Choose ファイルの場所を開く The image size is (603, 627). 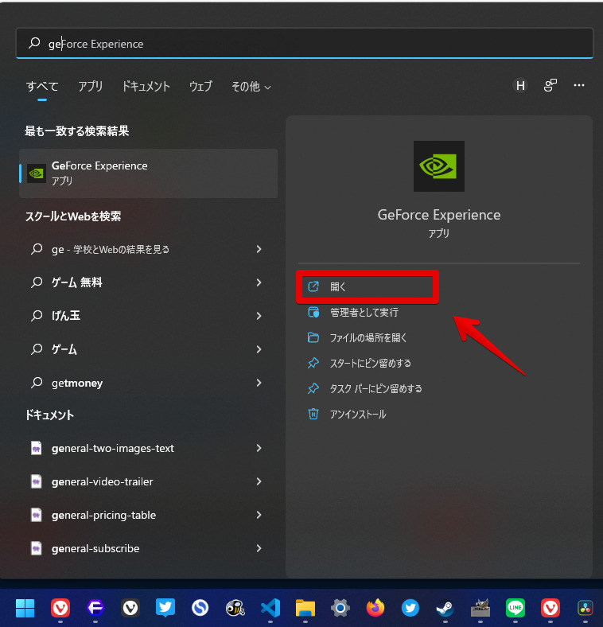[x=357, y=338]
